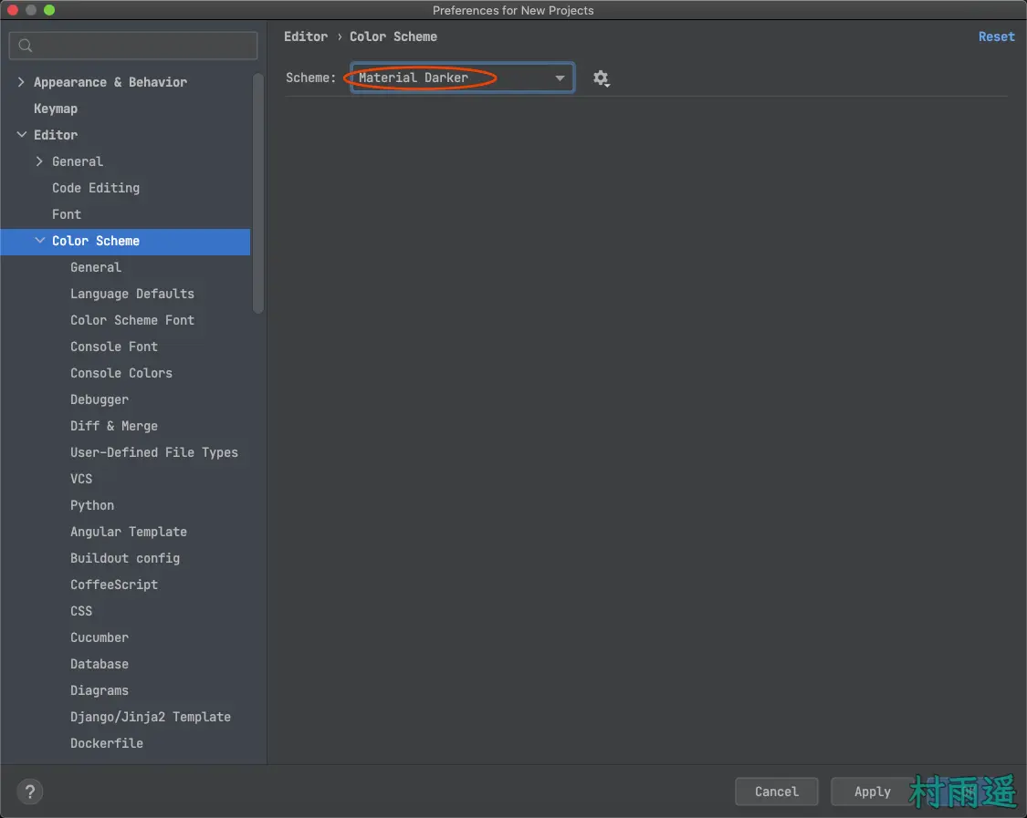Click the gear icon next to Scheme dropdown

pos(601,78)
